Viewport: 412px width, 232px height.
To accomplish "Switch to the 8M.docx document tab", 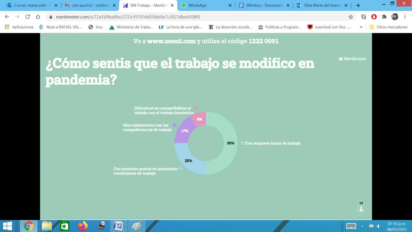I will [x=264, y=5].
